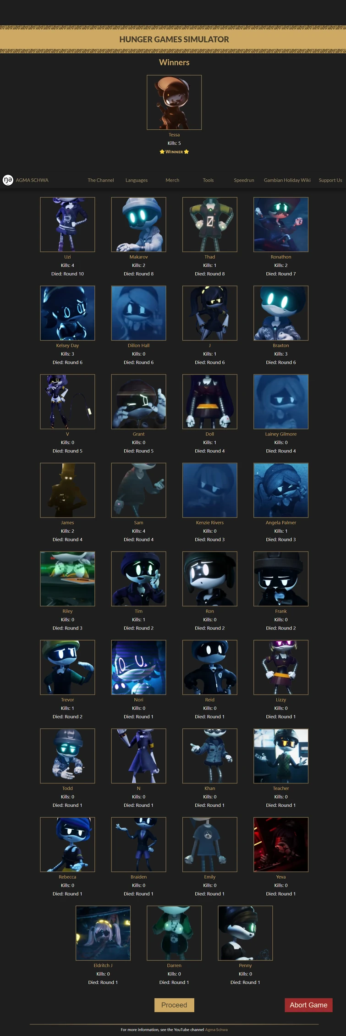
Task: Click the Proceed button
Action: coord(174,1005)
